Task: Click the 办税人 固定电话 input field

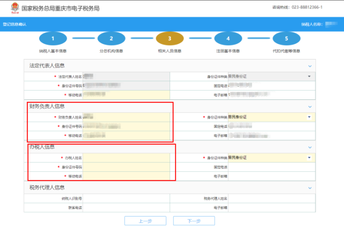Action: pos(271,167)
